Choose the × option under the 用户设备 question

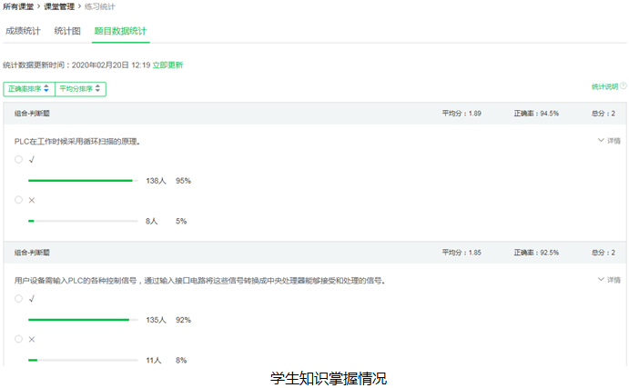(18, 339)
